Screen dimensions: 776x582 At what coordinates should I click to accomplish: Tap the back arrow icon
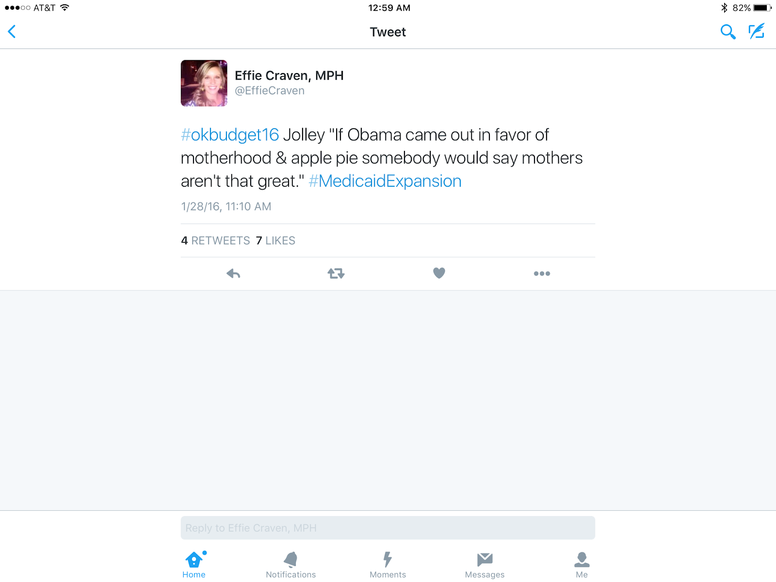point(12,32)
